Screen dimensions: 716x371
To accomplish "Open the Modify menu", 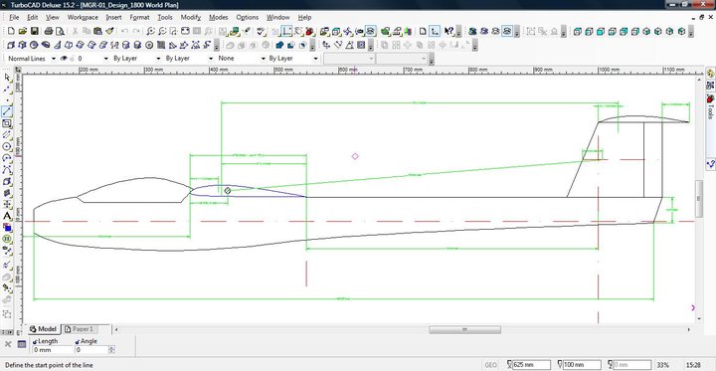I will [x=190, y=17].
